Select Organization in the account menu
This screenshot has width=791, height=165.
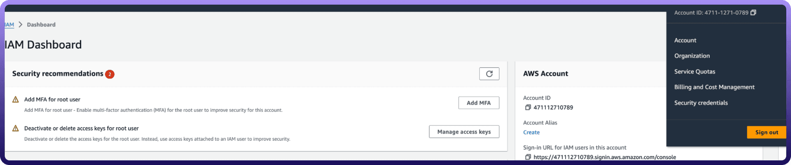tap(692, 56)
